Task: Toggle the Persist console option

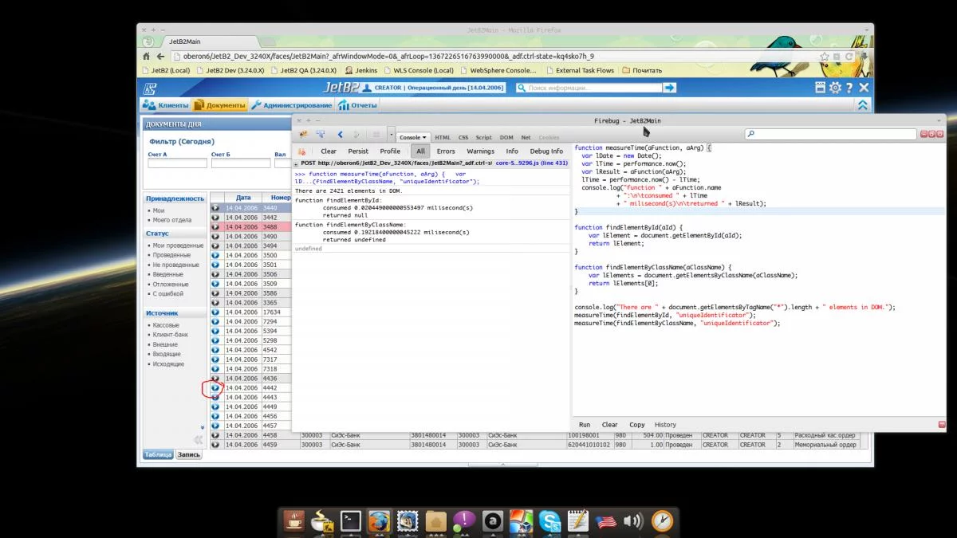Action: (x=358, y=151)
